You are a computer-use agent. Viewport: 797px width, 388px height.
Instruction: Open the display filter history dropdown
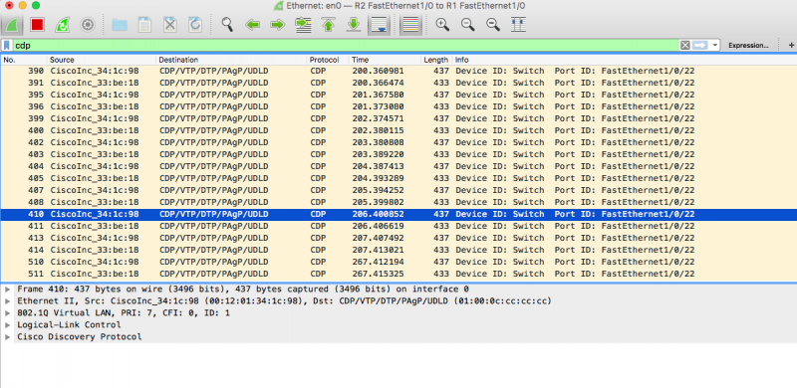(x=715, y=45)
